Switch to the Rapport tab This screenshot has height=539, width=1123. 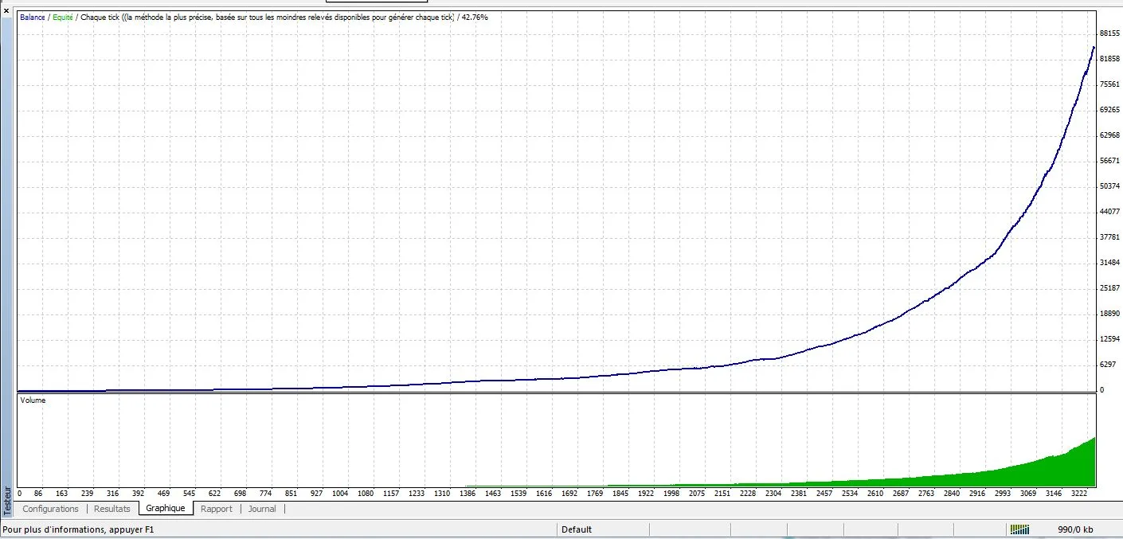click(217, 508)
